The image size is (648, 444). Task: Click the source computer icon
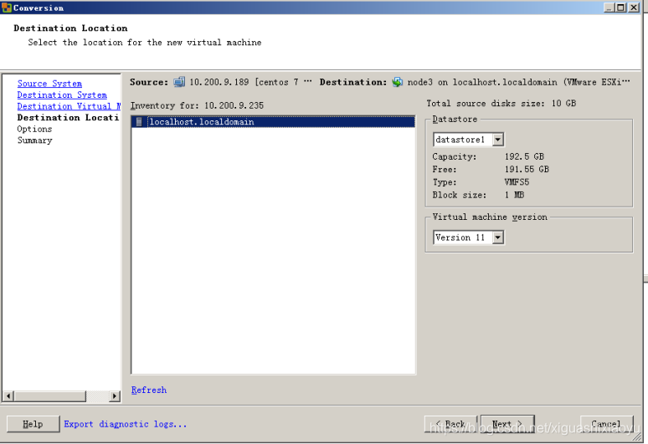(179, 82)
